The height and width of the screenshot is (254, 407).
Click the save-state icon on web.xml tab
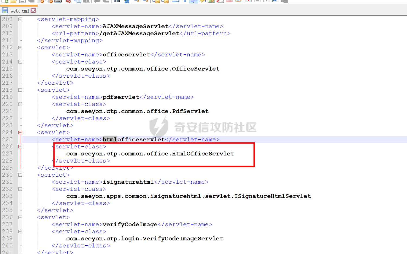[5, 11]
